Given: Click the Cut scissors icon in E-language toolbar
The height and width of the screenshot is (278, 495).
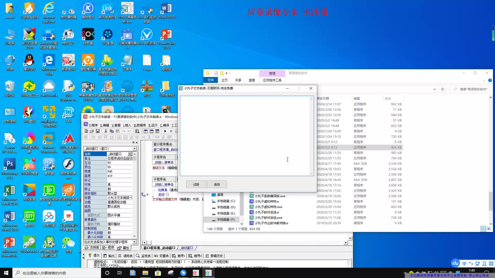Looking at the screenshot, I should pos(106,131).
